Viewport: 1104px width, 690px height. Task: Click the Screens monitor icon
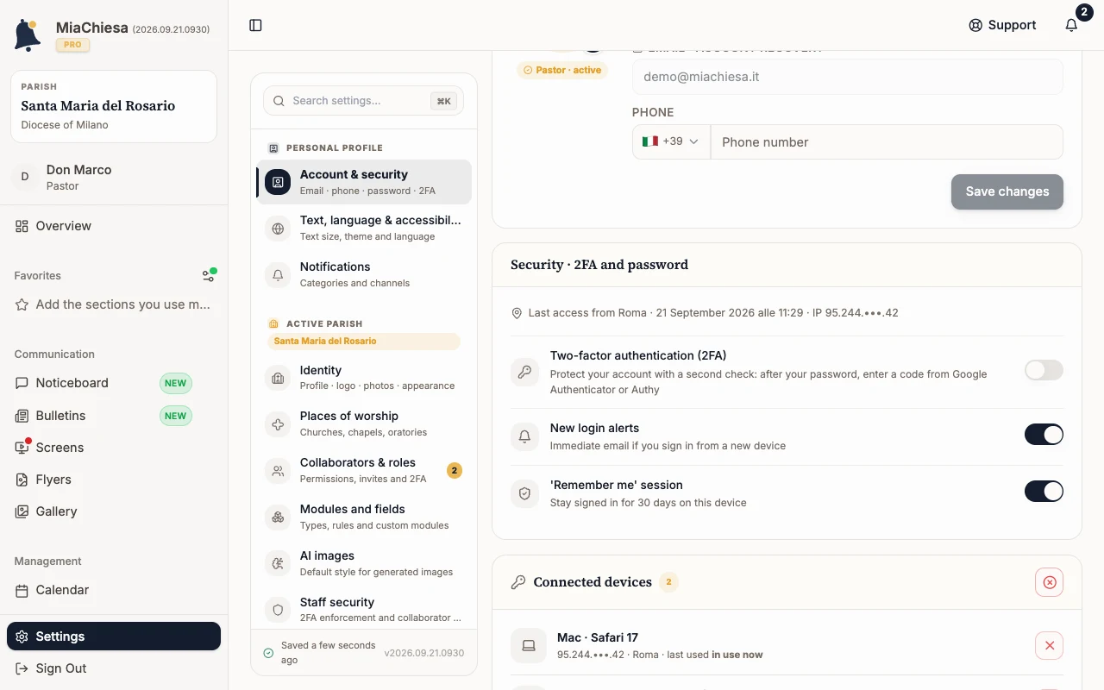tap(22, 448)
